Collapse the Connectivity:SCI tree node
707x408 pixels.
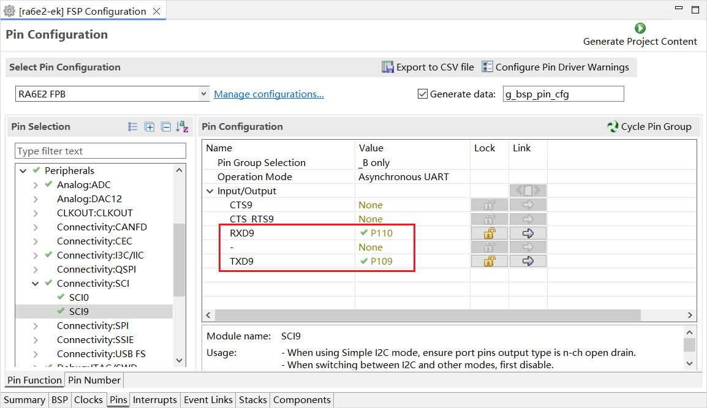[36, 284]
